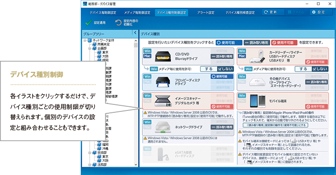Click the image scanner illustration
336x175 pixels.
[163, 101]
